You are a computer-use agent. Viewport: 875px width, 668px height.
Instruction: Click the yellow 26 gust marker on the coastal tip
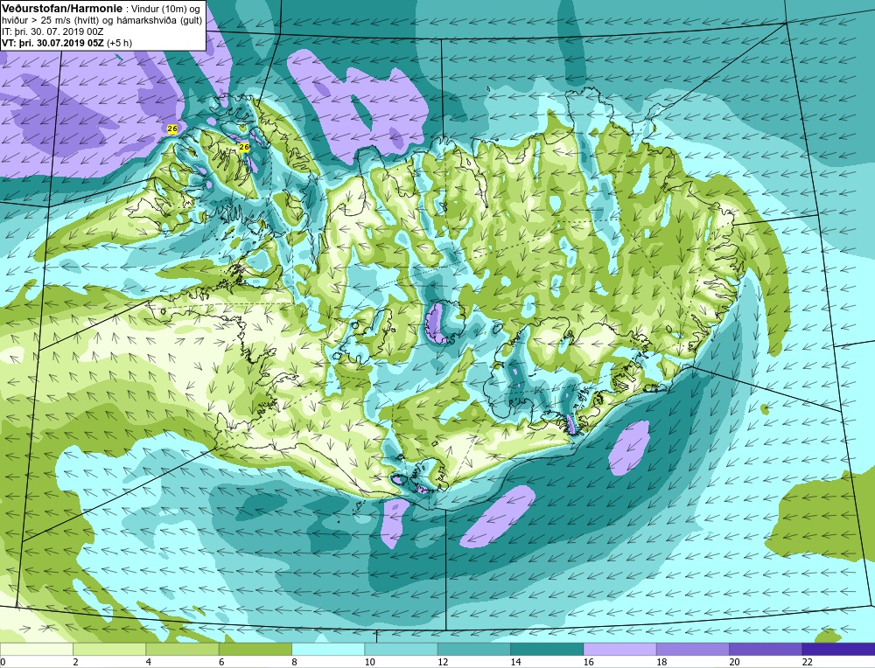coord(171,129)
